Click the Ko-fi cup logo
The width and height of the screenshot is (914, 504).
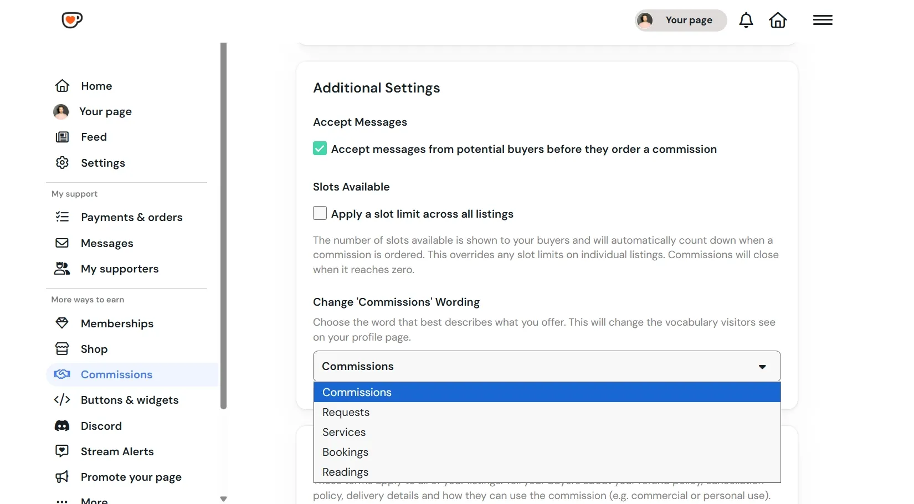pyautogui.click(x=72, y=20)
